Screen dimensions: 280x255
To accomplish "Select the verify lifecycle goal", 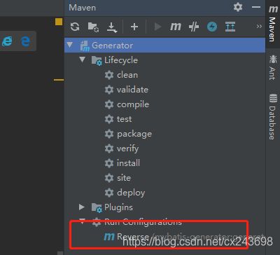I will click(x=128, y=149).
